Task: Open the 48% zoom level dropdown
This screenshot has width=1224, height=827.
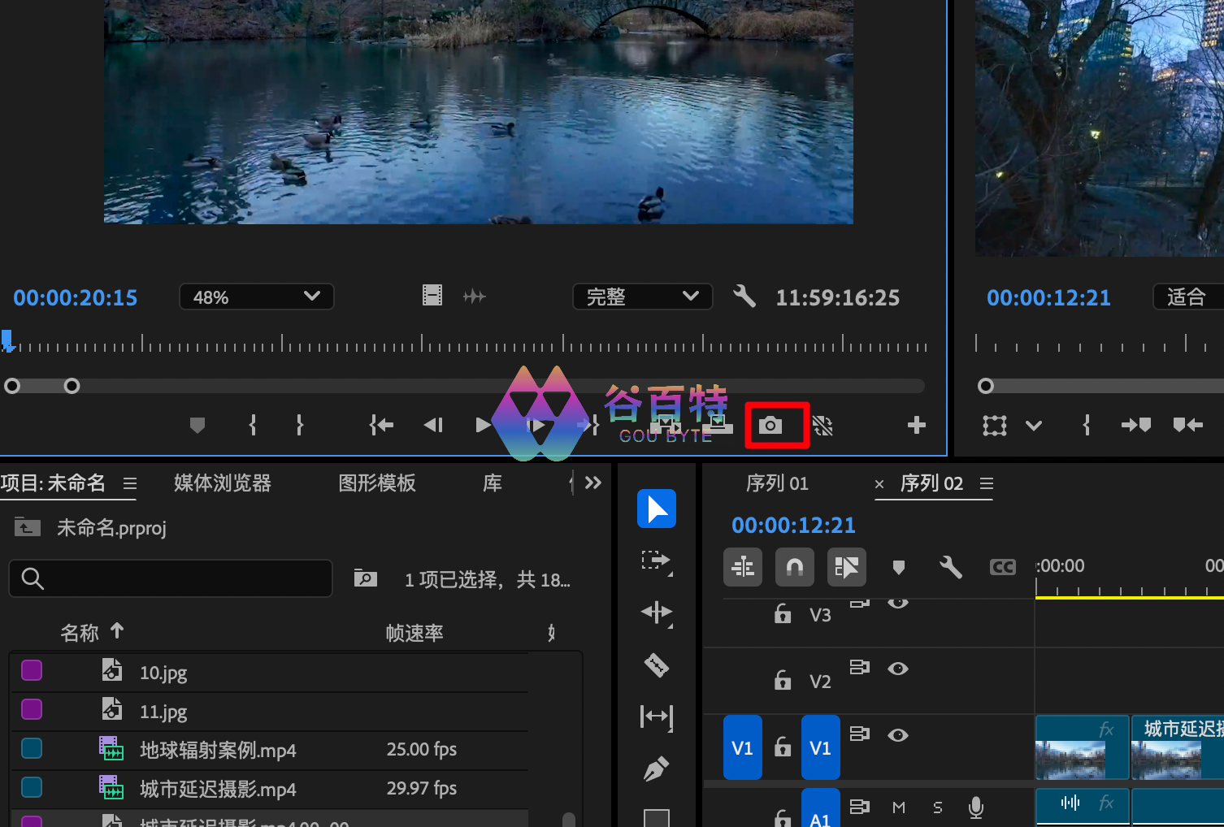Action: (x=256, y=297)
